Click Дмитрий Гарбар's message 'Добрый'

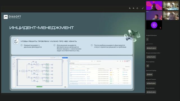point(149,75)
